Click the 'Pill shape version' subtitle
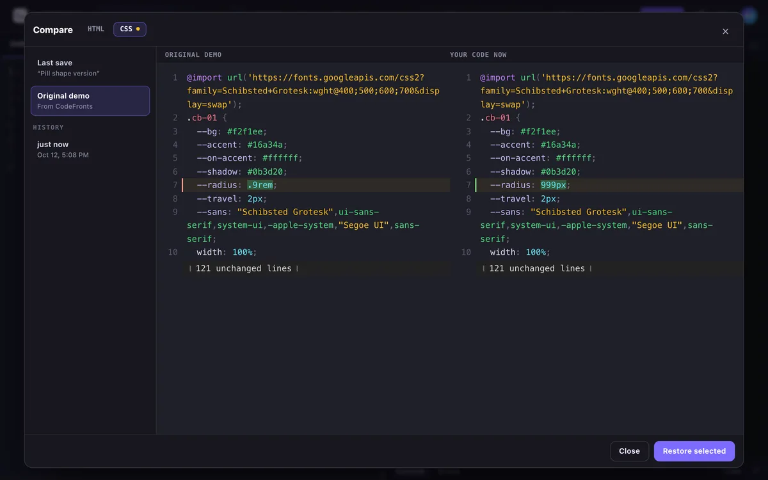Viewport: 768px width, 480px height. click(68, 74)
